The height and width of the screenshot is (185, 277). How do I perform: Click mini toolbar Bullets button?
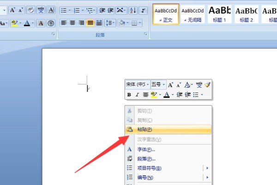point(196,95)
